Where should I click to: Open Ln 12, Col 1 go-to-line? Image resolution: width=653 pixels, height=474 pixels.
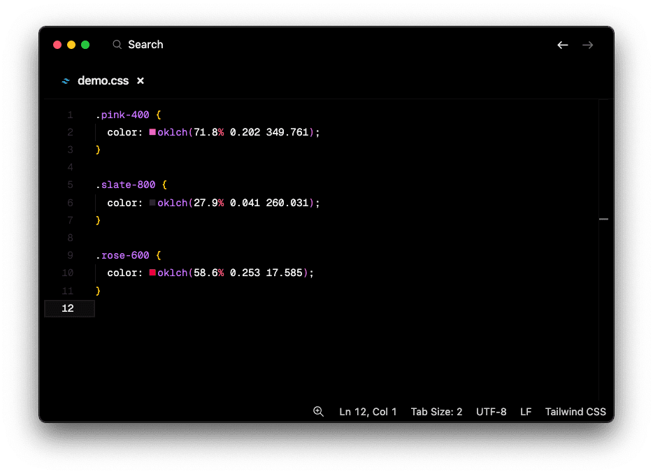pyautogui.click(x=368, y=412)
